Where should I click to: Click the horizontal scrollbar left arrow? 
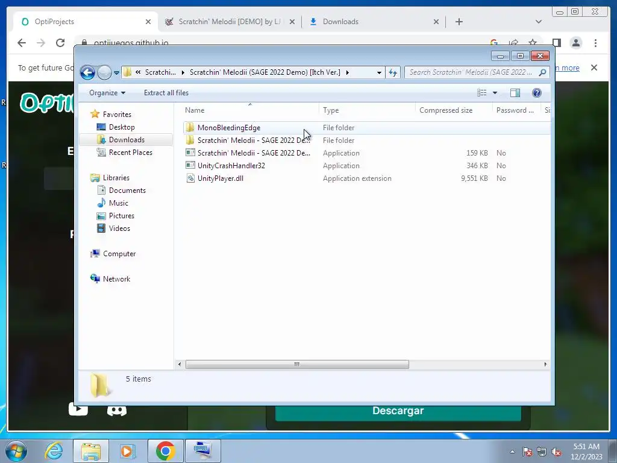tap(180, 365)
